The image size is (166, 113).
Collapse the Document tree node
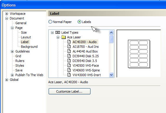pos(6,18)
